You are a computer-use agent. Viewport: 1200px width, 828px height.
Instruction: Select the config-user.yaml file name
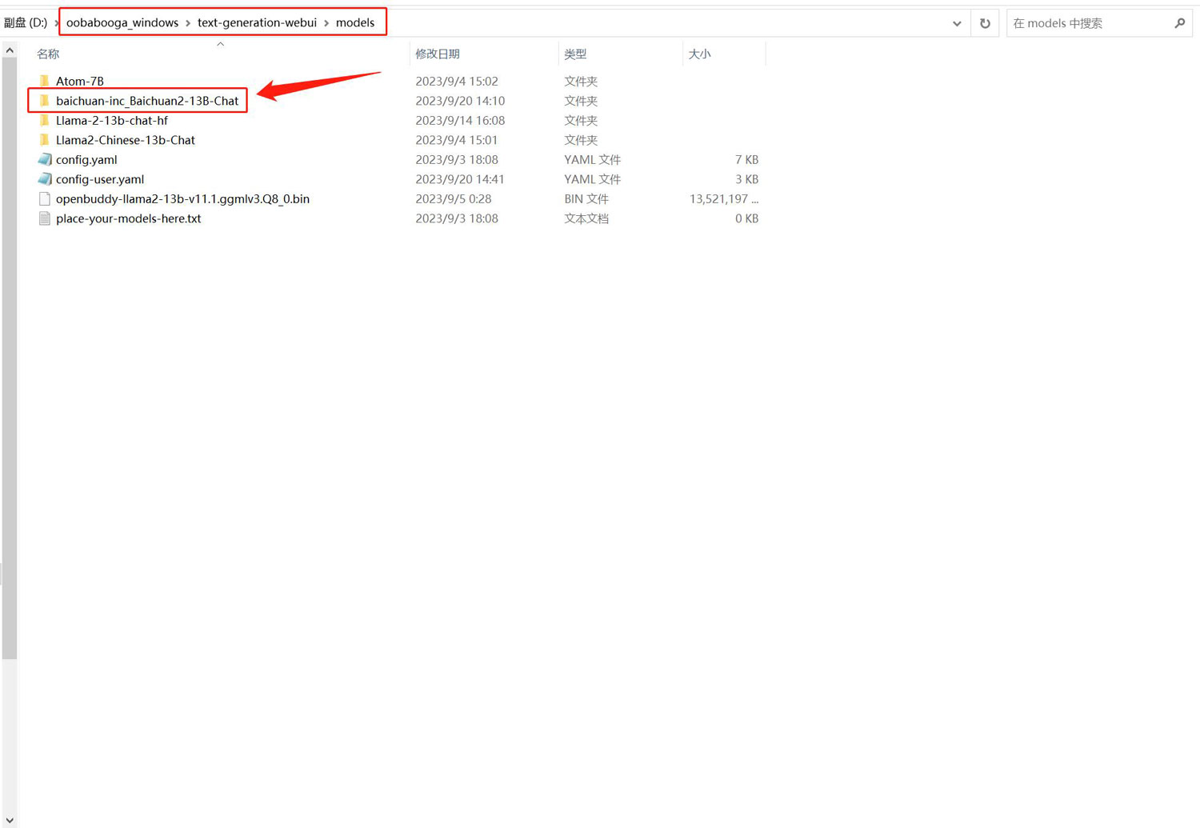100,179
